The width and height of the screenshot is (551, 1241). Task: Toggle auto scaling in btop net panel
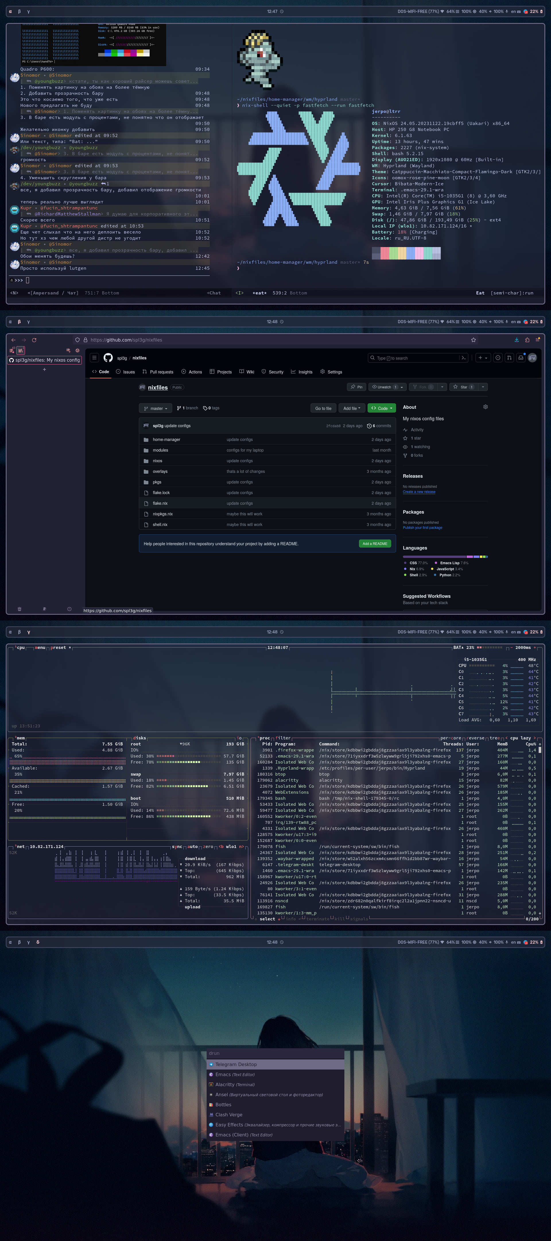tap(193, 847)
